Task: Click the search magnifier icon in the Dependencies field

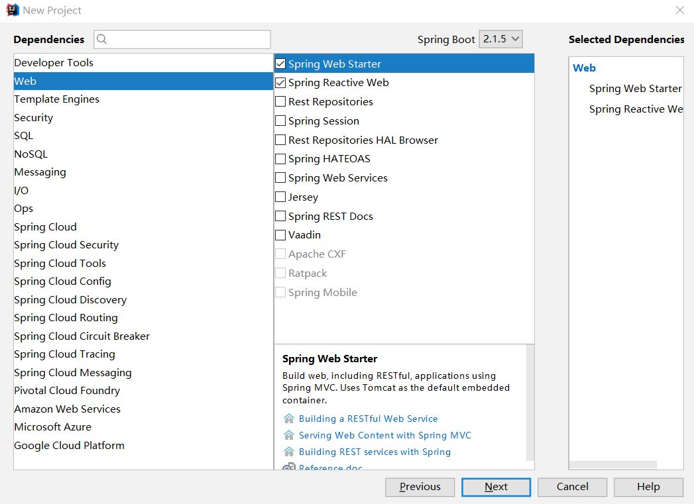Action: (x=102, y=39)
